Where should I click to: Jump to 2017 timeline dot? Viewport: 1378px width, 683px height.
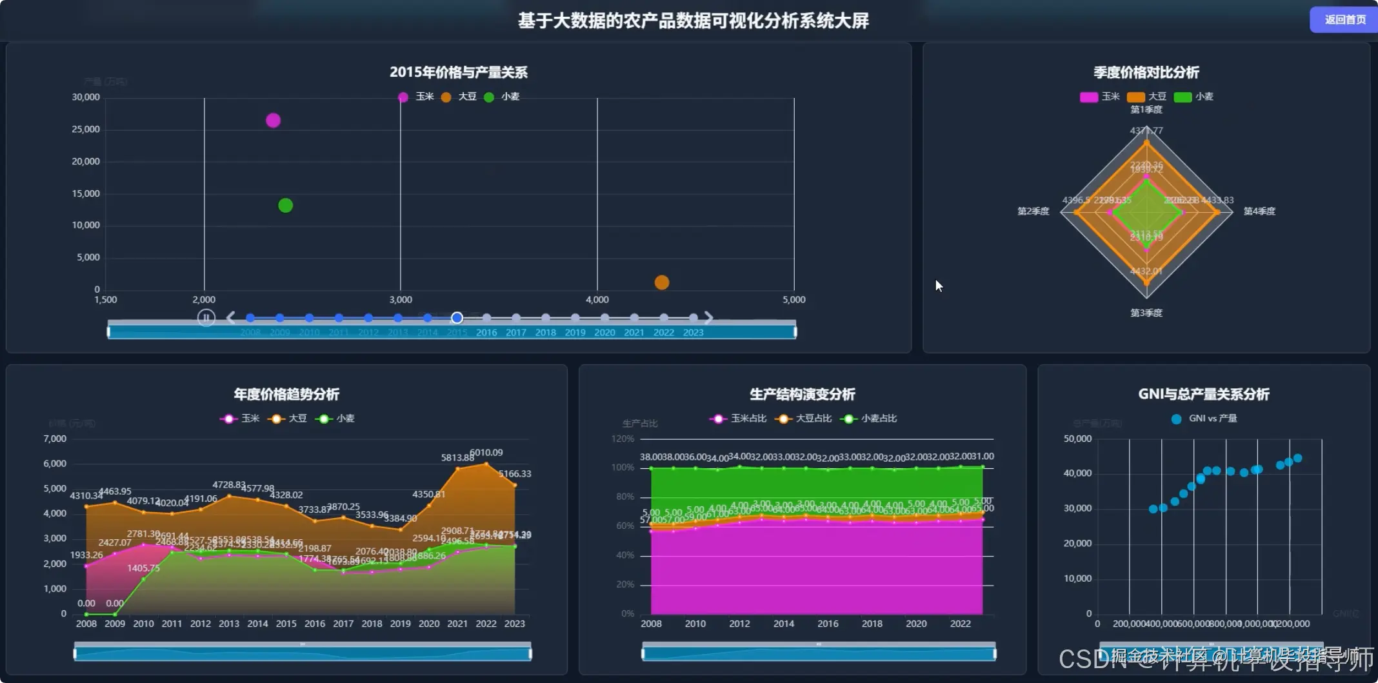tap(516, 318)
